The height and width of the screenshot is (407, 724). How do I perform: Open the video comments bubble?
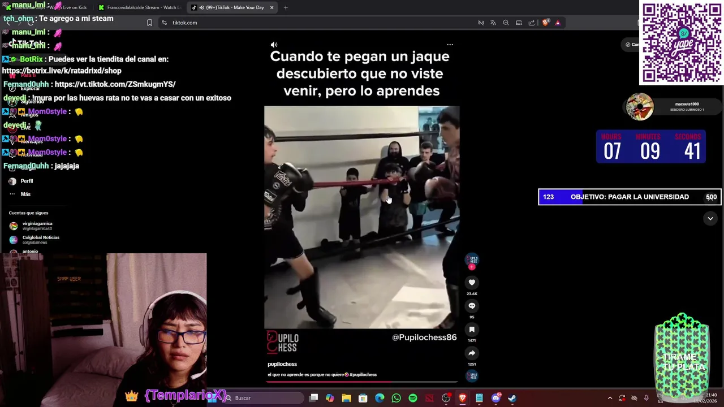click(x=472, y=306)
